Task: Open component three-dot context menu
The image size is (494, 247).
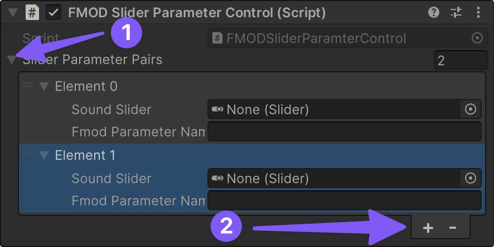Action: pyautogui.click(x=478, y=12)
